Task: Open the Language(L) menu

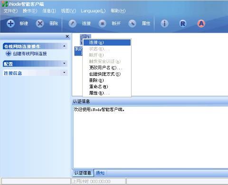Action: coord(93,11)
